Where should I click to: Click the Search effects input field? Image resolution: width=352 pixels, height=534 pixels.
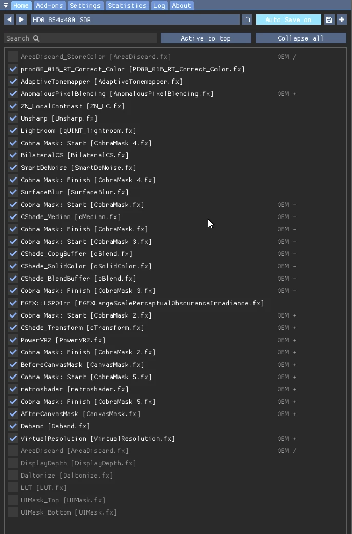(81, 38)
